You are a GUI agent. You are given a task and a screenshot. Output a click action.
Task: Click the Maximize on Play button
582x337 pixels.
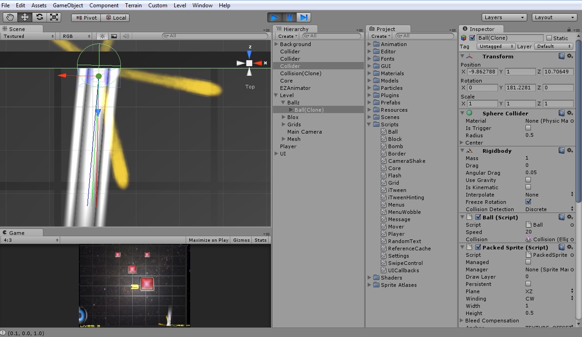pyautogui.click(x=208, y=239)
